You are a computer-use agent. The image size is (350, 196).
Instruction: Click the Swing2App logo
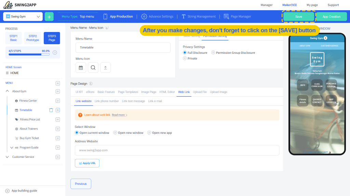tap(19, 5)
